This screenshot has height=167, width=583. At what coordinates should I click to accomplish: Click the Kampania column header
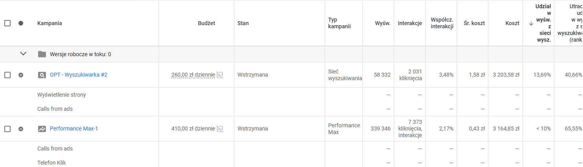(x=49, y=23)
